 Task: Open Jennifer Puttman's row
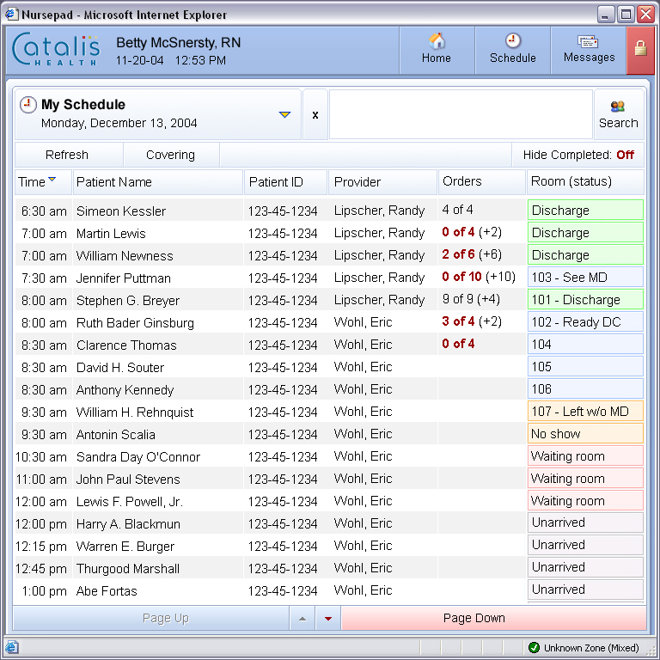pyautogui.click(x=329, y=278)
